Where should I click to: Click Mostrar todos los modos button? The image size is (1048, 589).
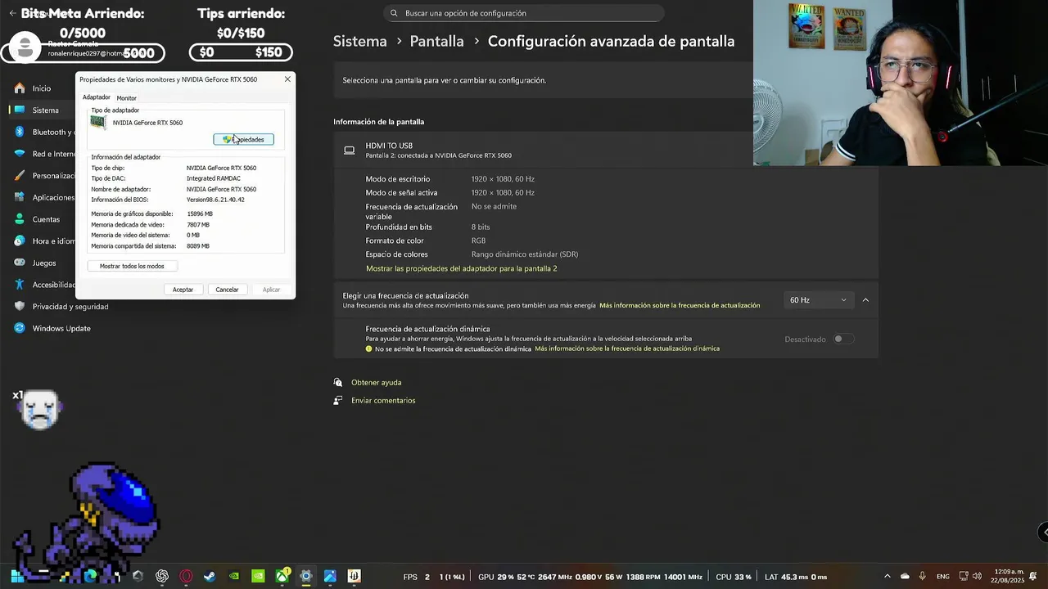[x=132, y=266]
